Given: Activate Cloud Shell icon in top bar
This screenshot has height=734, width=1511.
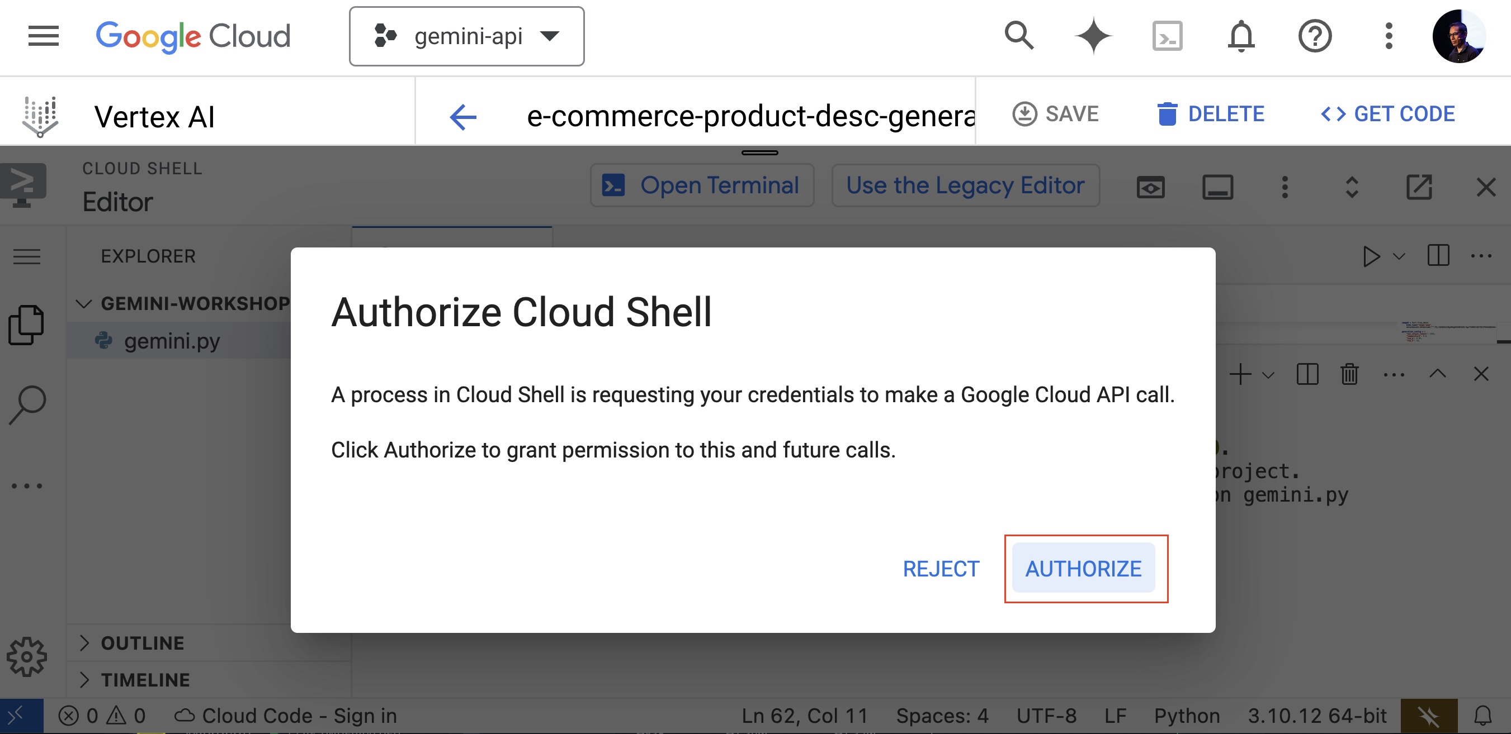Looking at the screenshot, I should 1167,36.
